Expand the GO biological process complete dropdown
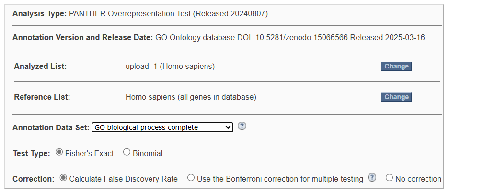This screenshot has height=194, width=484. pyautogui.click(x=162, y=127)
